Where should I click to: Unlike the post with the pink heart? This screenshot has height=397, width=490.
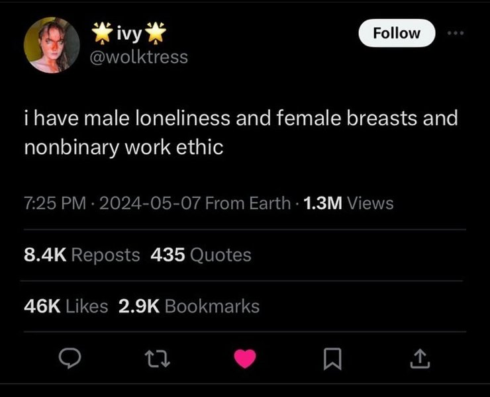click(x=245, y=359)
